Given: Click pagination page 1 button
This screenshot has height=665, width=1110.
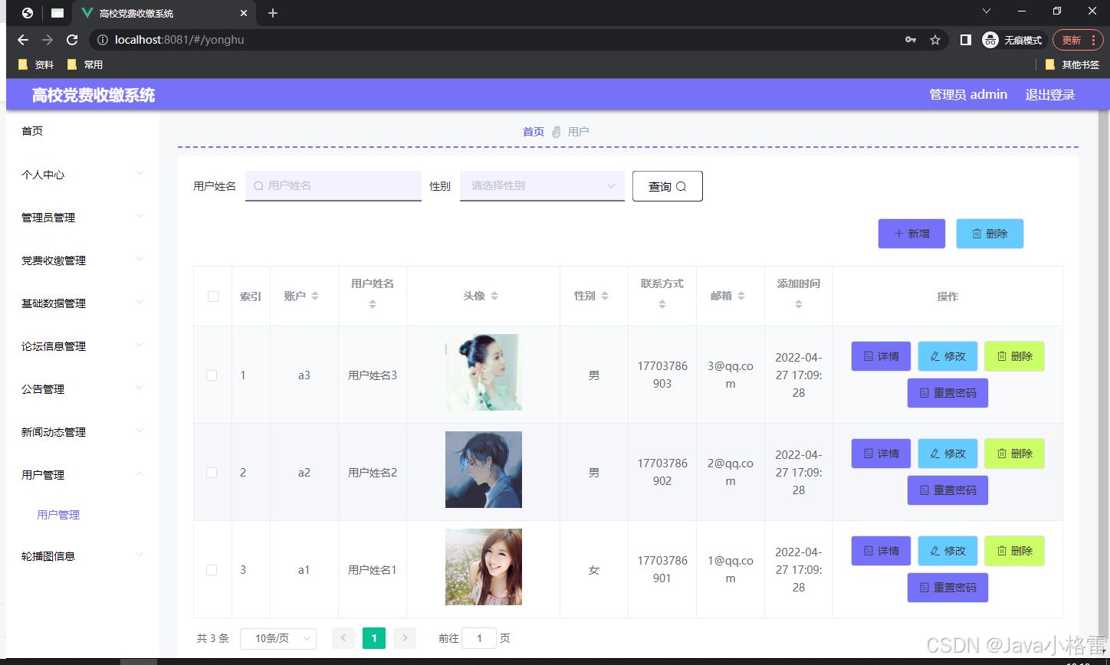Looking at the screenshot, I should tap(374, 638).
